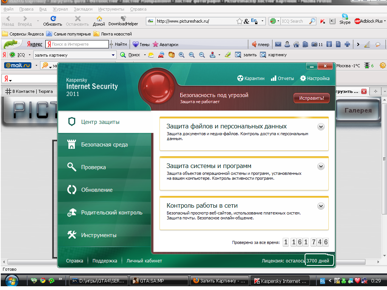Screen dimensions: 387x290
Task: Click the license 3700 дней text
Action: coord(317,261)
